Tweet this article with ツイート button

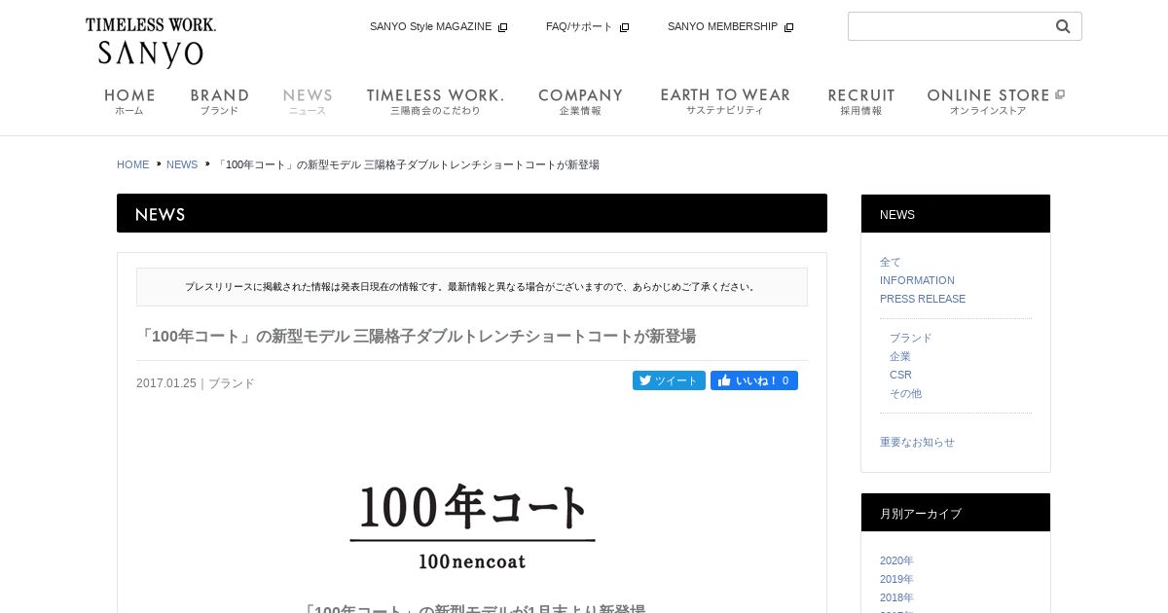(x=669, y=380)
